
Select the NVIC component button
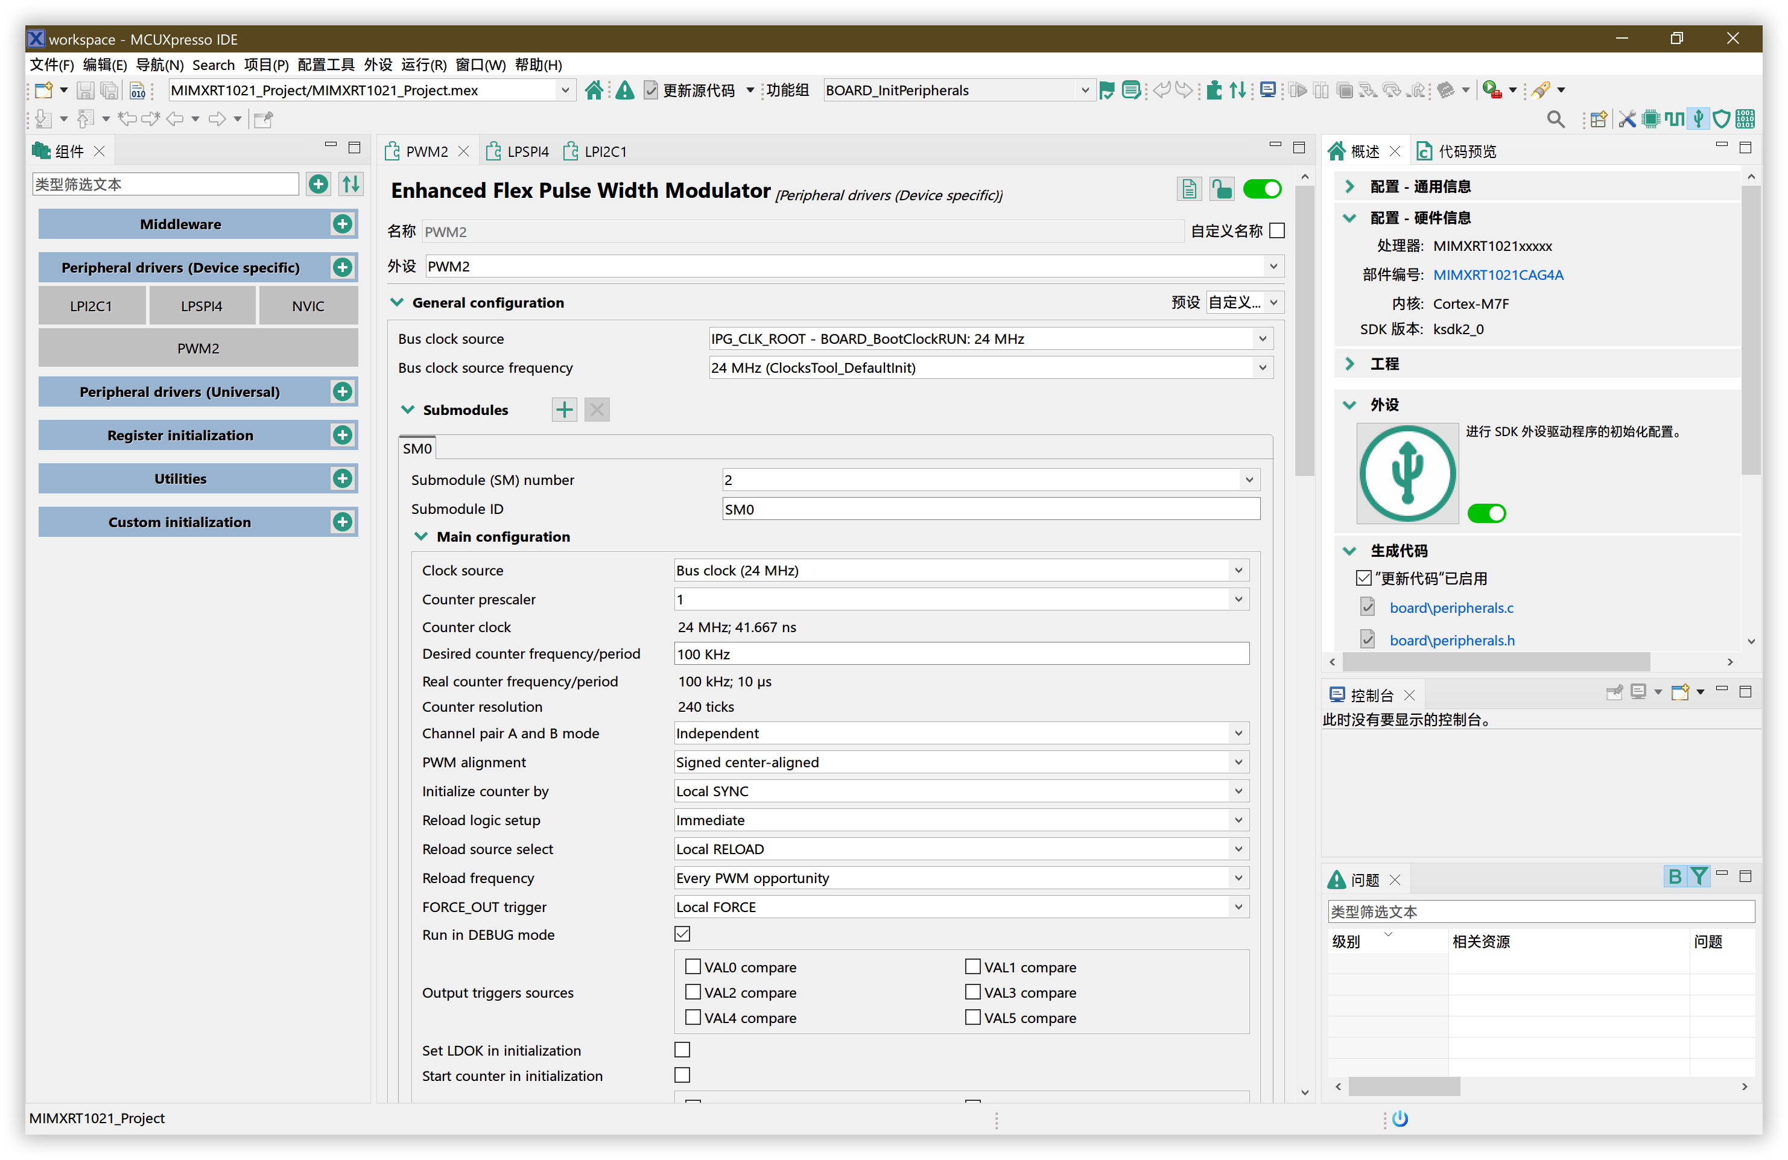pos(308,306)
